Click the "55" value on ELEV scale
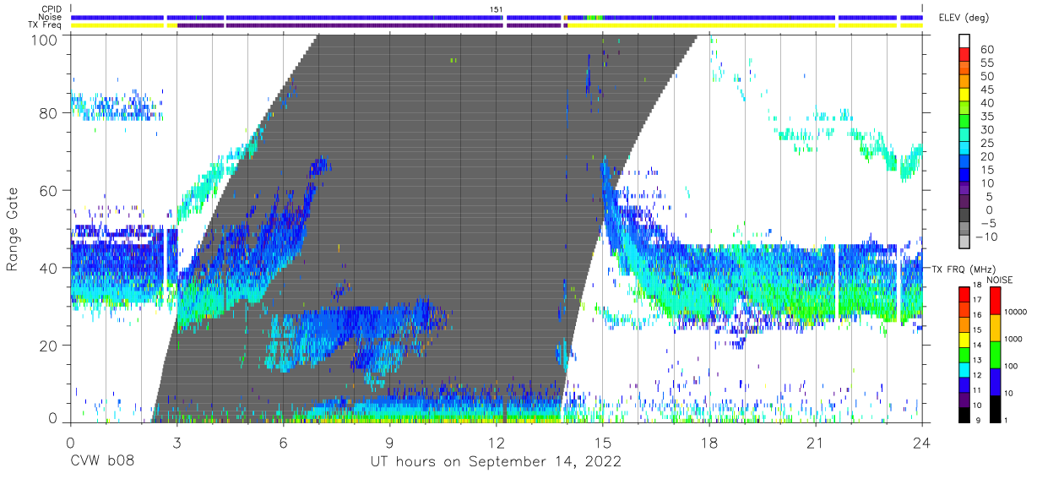1037x479 pixels. [987, 63]
